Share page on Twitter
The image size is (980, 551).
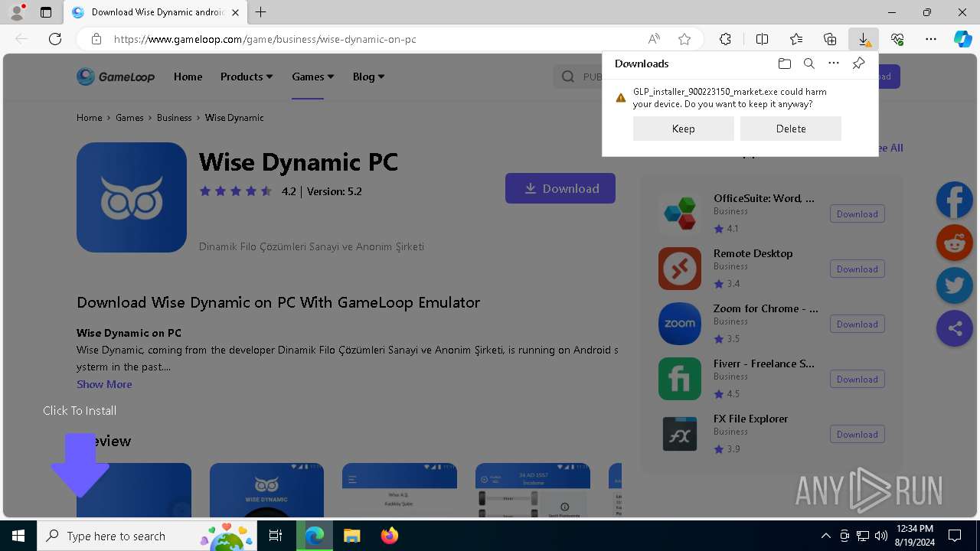pyautogui.click(x=955, y=286)
